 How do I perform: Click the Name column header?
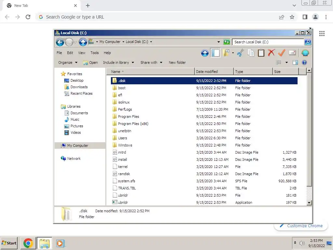151,72
